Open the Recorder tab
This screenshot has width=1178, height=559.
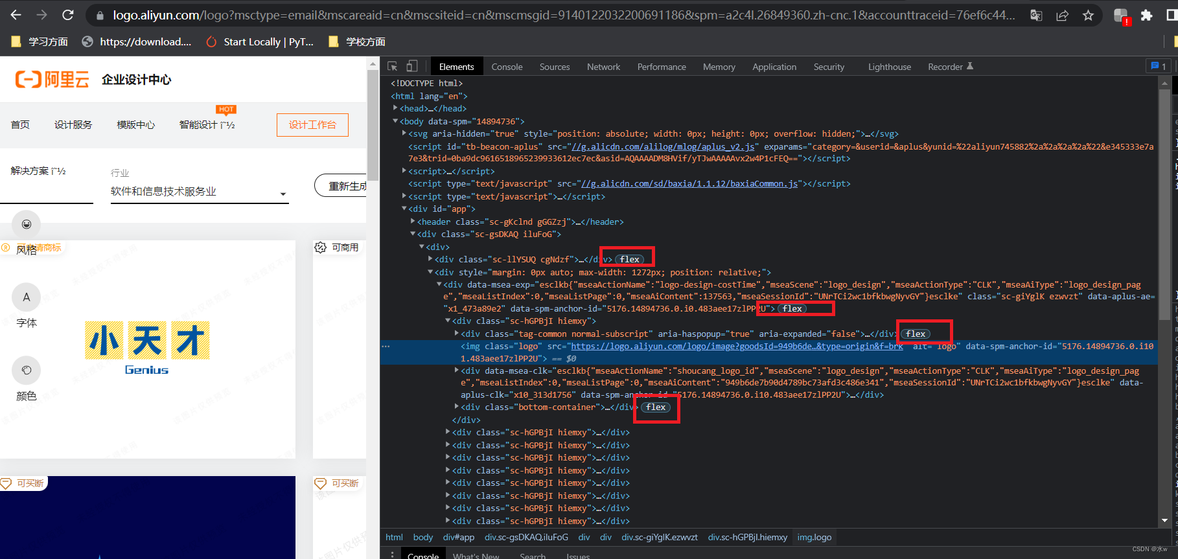pyautogui.click(x=950, y=67)
